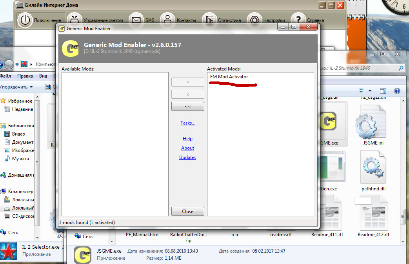
Task: Click the search magnifier icon
Action: tap(401, 68)
